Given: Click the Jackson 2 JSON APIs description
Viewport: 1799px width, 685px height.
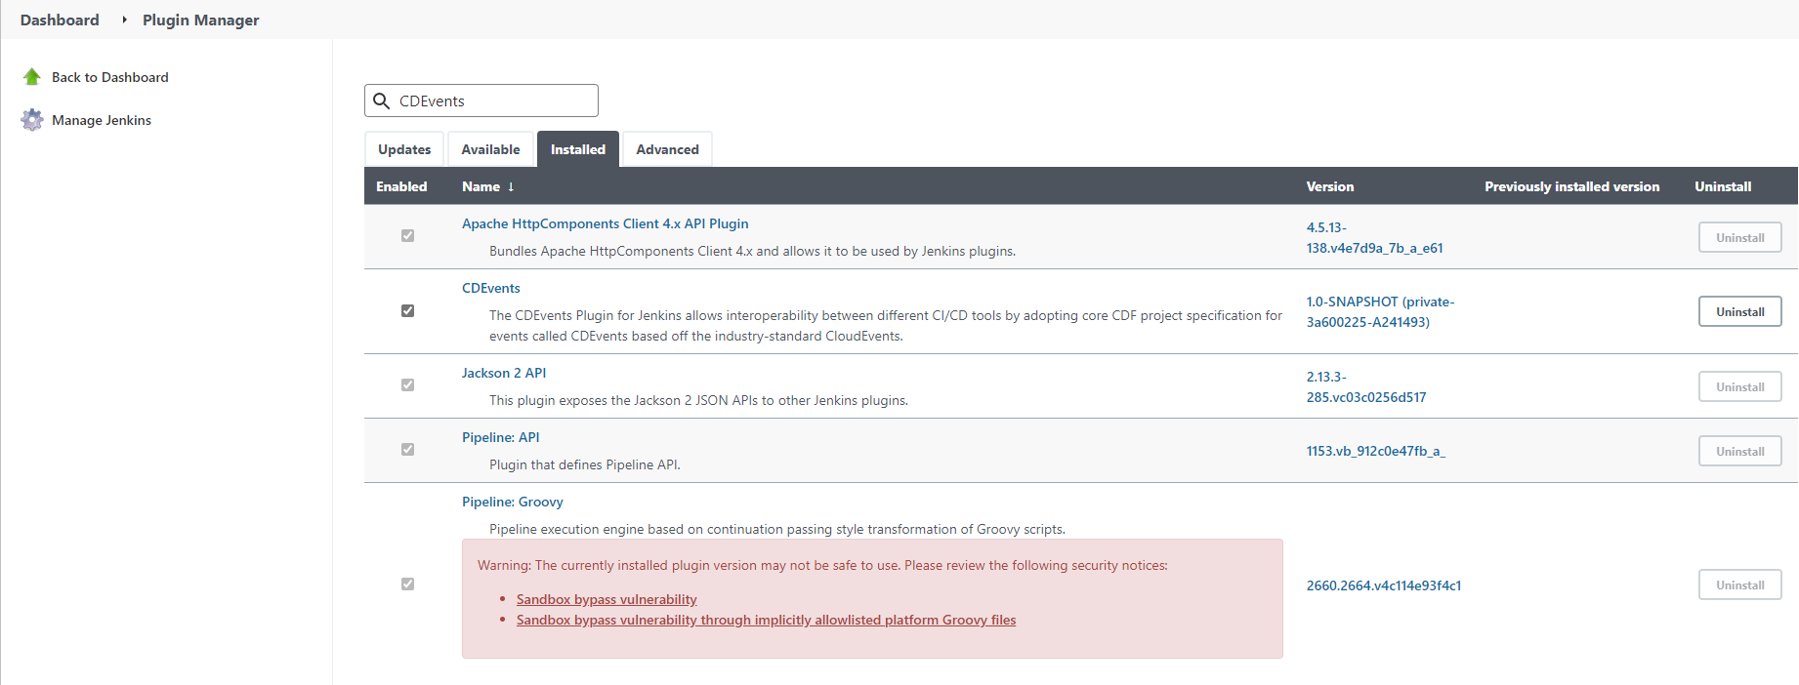Looking at the screenshot, I should 698,400.
